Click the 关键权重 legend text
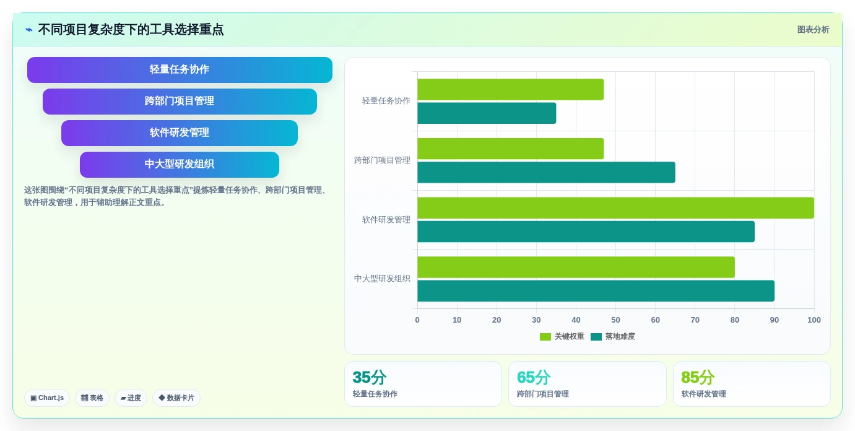855x431 pixels. click(570, 337)
